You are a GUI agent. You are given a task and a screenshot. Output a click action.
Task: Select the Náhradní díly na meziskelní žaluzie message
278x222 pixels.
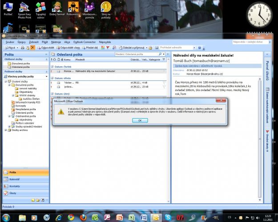coord(109,71)
